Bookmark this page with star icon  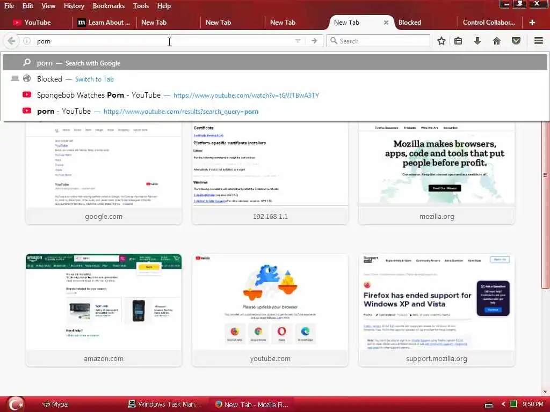(x=442, y=41)
